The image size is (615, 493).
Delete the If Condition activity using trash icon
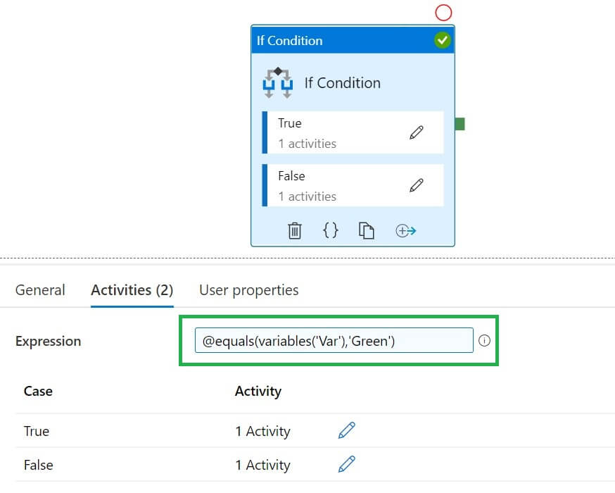pos(295,230)
